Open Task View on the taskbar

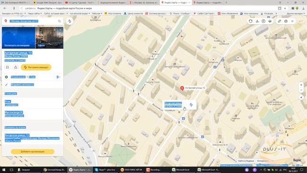click(12, 170)
